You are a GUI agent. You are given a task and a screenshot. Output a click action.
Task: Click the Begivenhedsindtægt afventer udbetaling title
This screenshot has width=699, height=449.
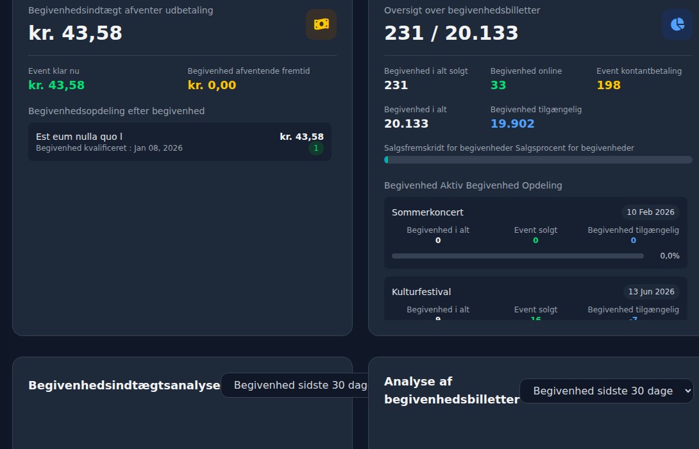coord(121,10)
